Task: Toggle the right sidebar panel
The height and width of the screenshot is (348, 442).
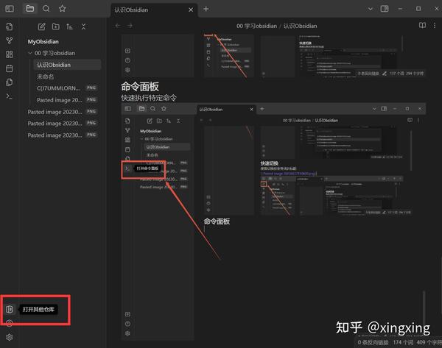Action: (385, 9)
